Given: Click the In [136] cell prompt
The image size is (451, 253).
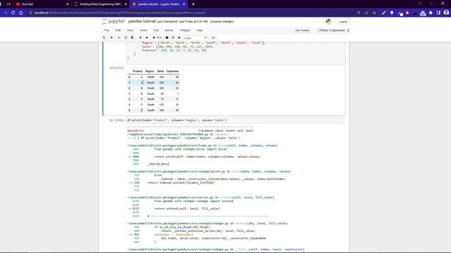Looking at the screenshot, I should point(117,120).
